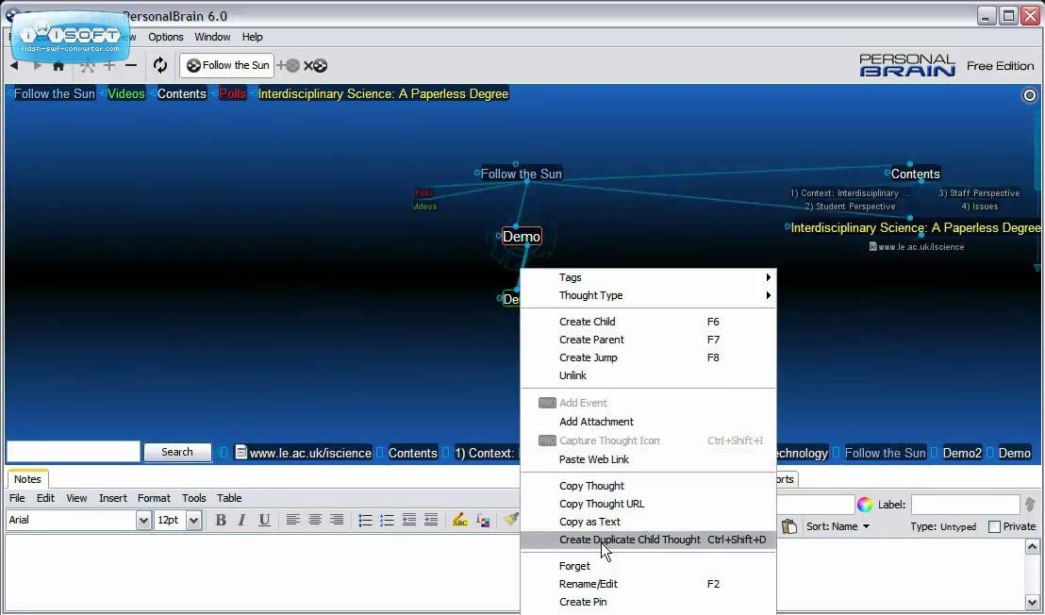Decrease indent in notes toolbar
Image resolution: width=1045 pixels, height=615 pixels.
409,520
